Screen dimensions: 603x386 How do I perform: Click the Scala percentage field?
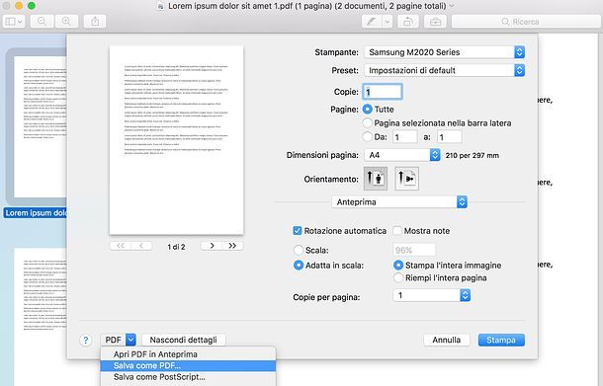414,250
